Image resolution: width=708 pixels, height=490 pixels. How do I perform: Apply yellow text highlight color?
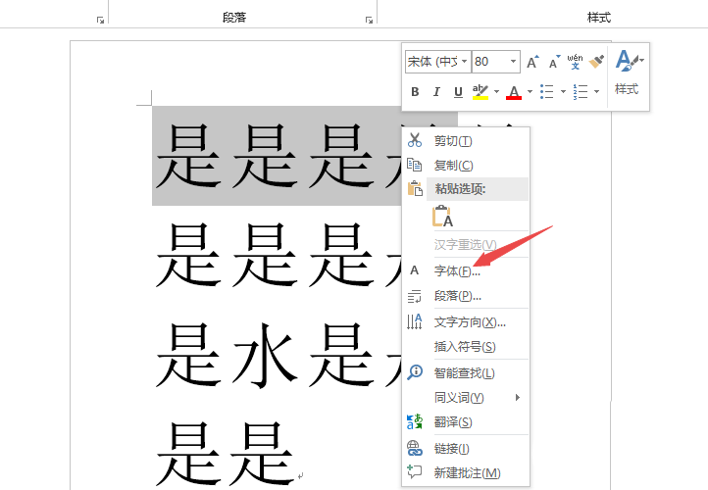click(480, 92)
